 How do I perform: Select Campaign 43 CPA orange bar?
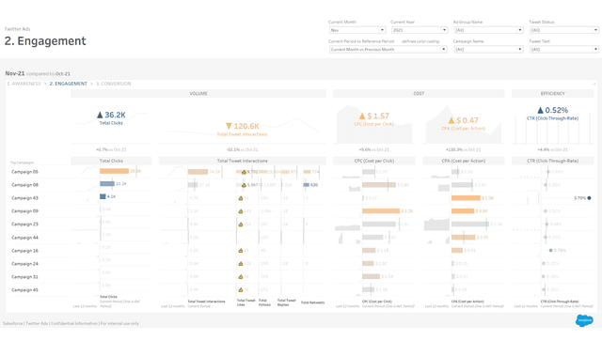click(466, 198)
